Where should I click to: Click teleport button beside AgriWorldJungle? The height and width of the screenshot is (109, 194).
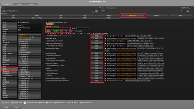click(97, 53)
